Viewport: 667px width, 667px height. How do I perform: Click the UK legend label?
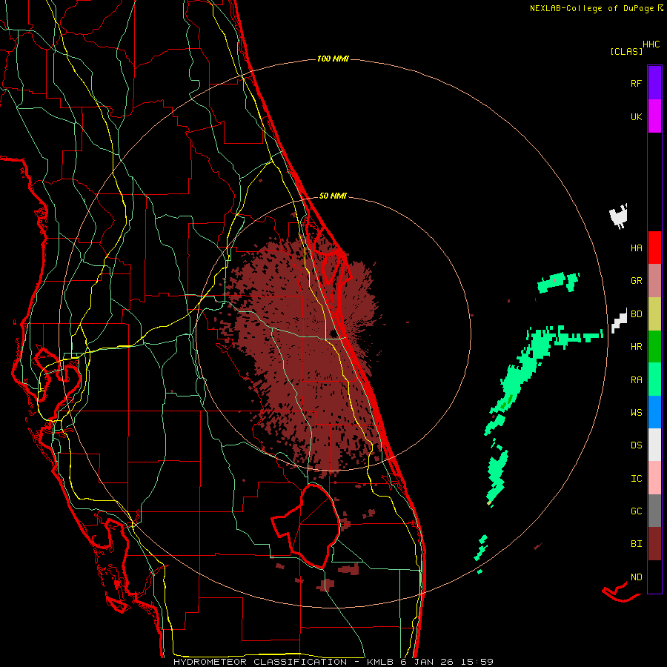(x=637, y=116)
